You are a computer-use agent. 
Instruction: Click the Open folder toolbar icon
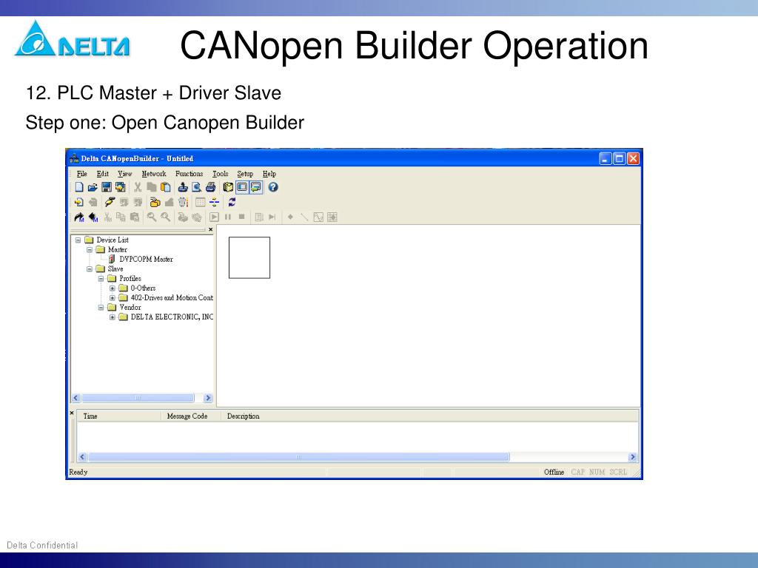pos(93,187)
